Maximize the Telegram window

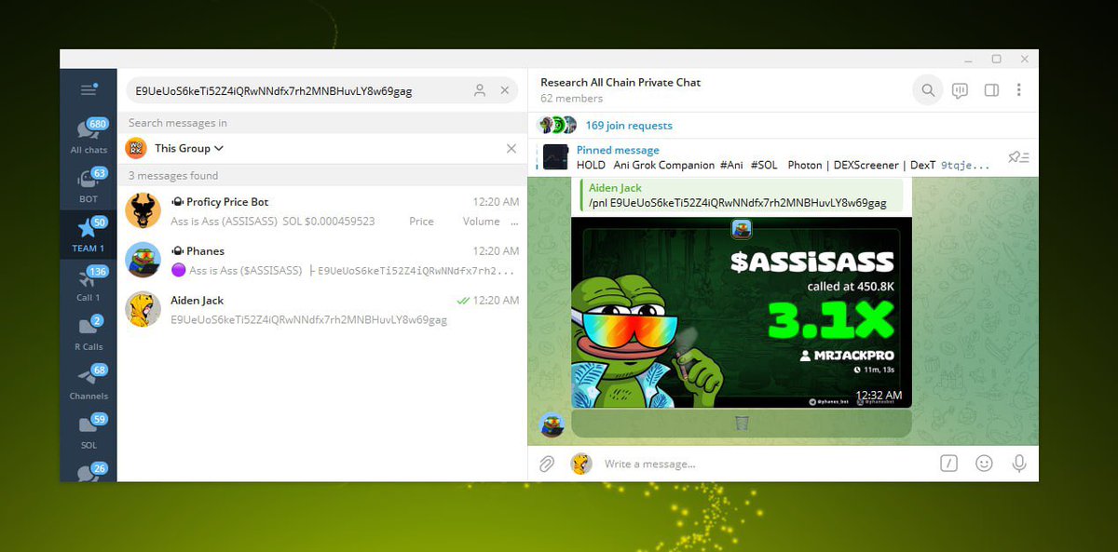click(996, 59)
